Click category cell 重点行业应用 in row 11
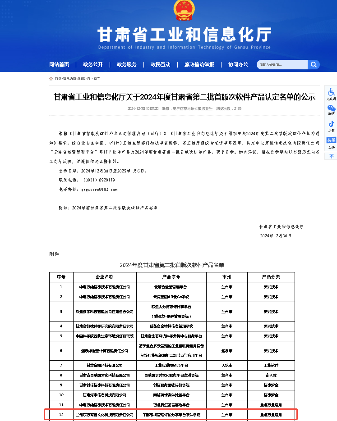337x421 pixels. tap(271, 405)
